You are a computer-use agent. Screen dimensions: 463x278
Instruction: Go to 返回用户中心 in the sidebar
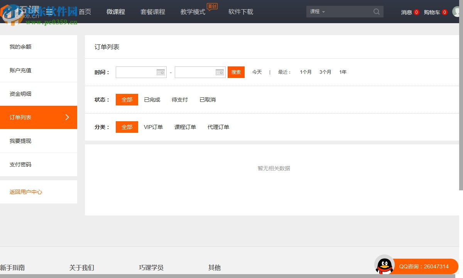[x=25, y=192]
